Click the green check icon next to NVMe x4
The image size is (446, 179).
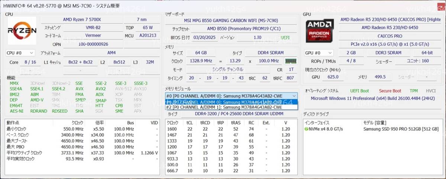(306, 129)
